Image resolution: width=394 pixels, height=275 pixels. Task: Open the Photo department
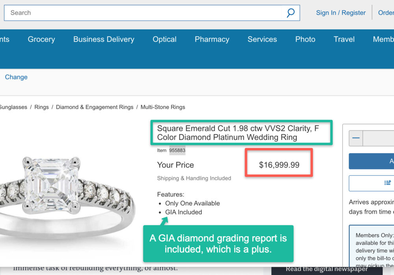(305, 39)
